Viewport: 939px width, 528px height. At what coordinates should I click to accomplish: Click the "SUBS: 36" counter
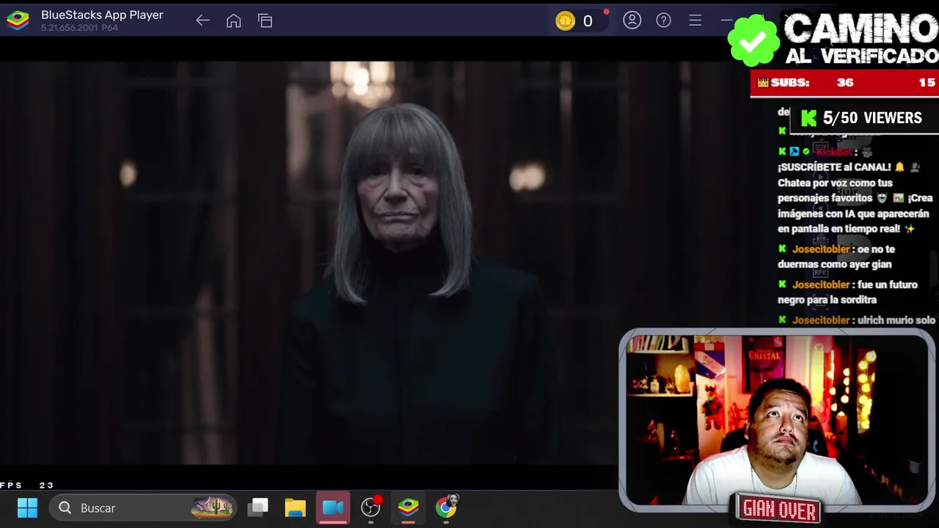click(805, 83)
